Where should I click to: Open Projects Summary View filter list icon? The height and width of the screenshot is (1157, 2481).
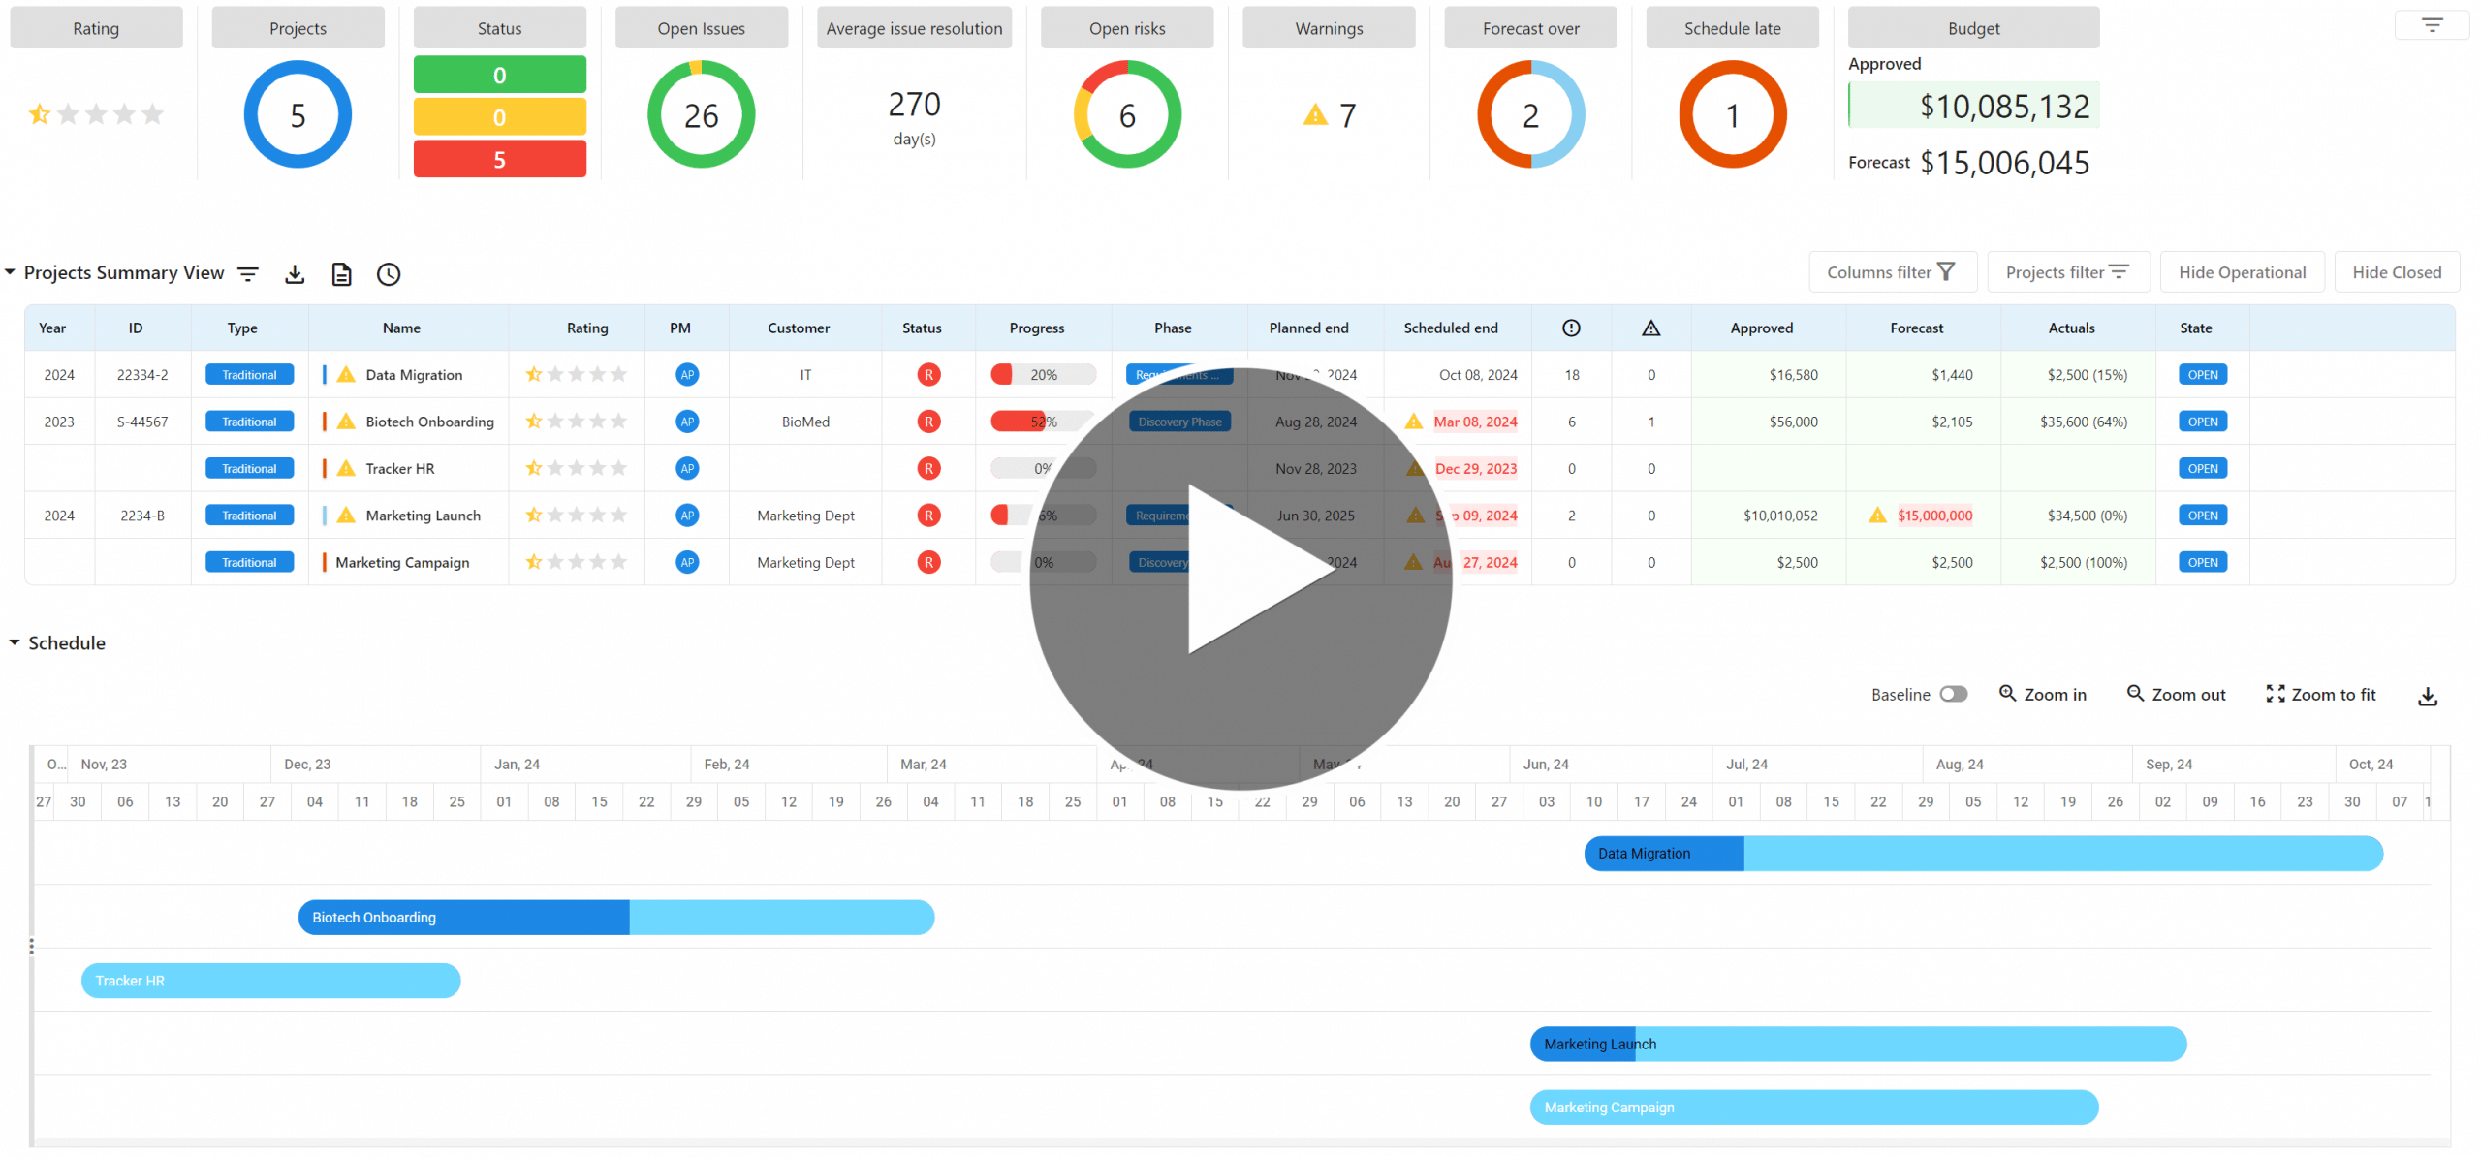[248, 274]
